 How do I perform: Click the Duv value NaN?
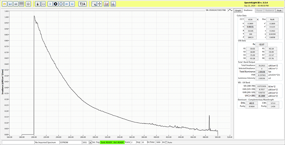coord(272,19)
